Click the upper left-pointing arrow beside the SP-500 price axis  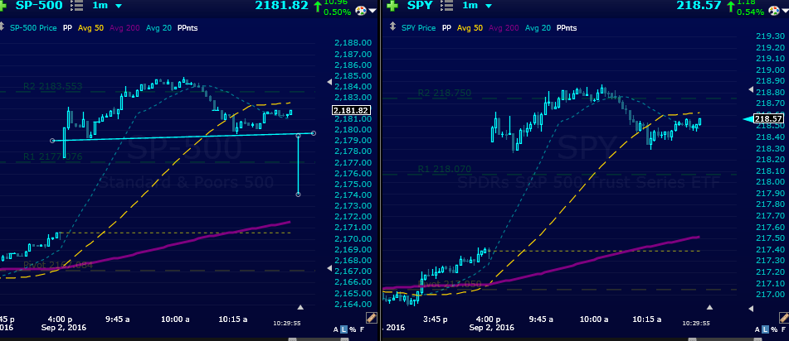tap(329, 81)
